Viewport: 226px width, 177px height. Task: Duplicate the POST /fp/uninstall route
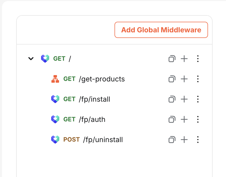tap(172, 140)
